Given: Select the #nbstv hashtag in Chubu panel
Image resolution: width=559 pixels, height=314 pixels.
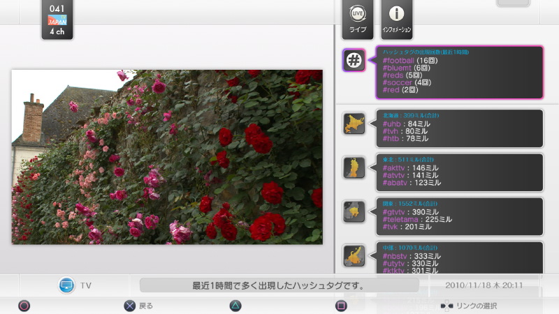Looking at the screenshot, I should (x=397, y=256).
